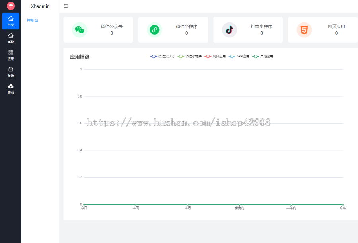Click the count under 抖音小程序
The height and width of the screenshot is (243, 358).
[261, 33]
